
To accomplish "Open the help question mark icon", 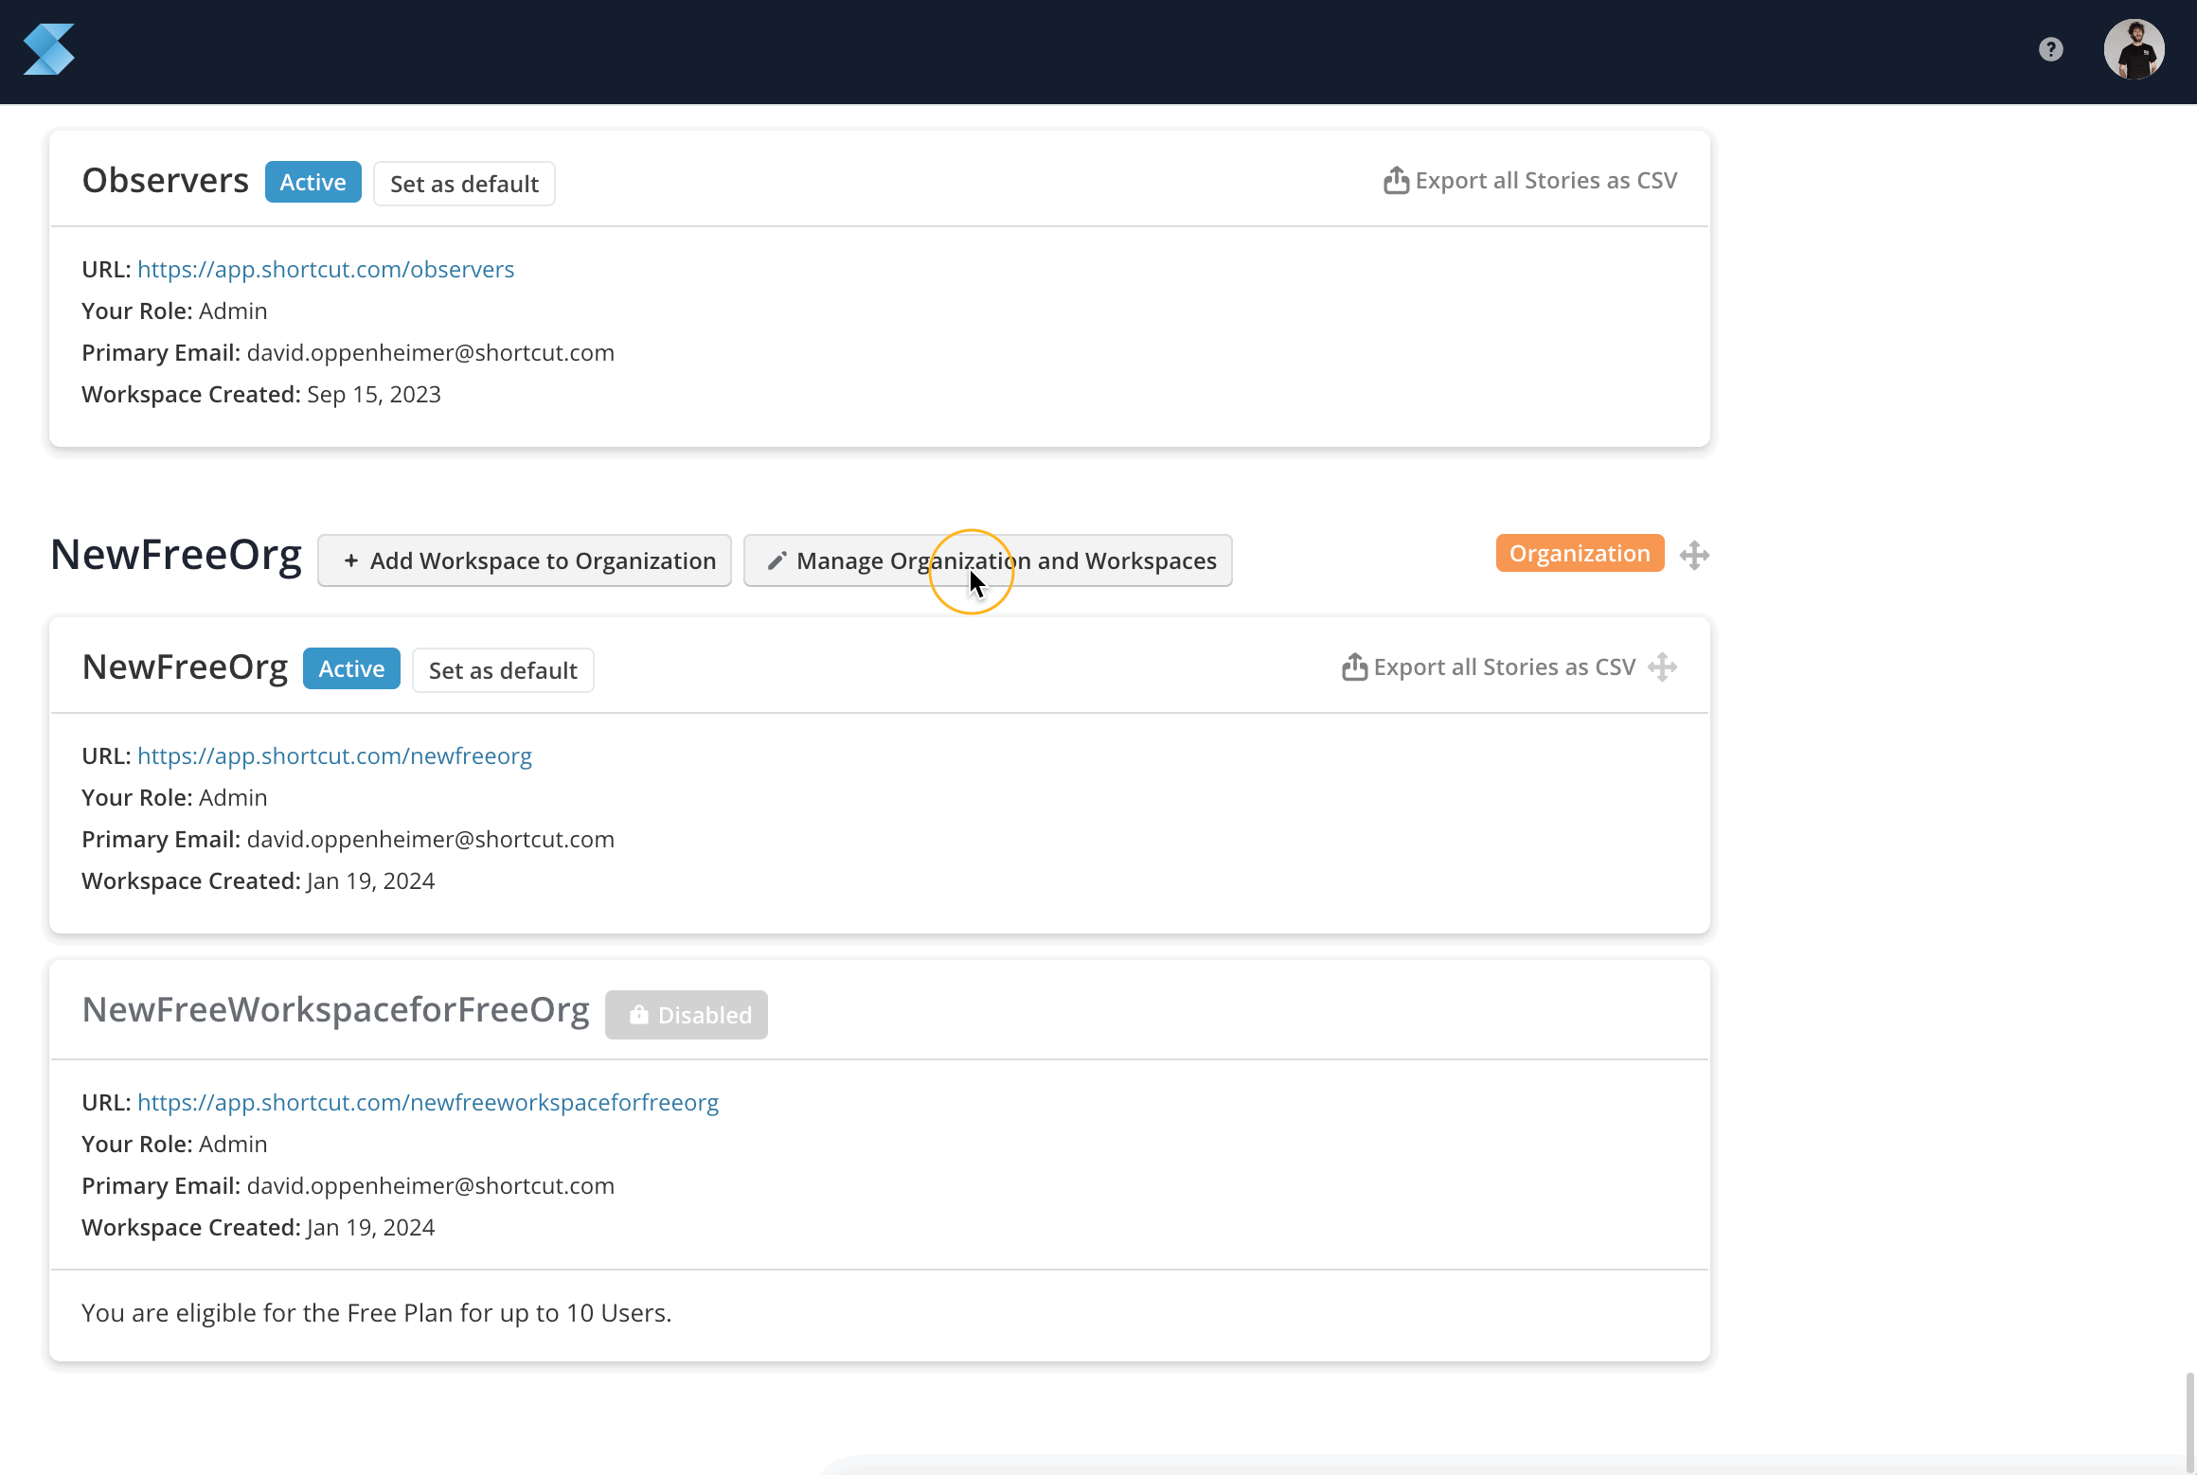I will pos(2050,49).
